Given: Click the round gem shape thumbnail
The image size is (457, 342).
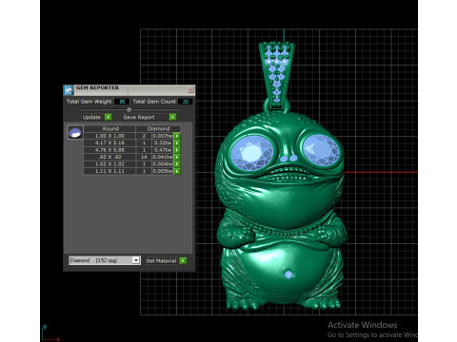Looking at the screenshot, I should pyautogui.click(x=75, y=132).
